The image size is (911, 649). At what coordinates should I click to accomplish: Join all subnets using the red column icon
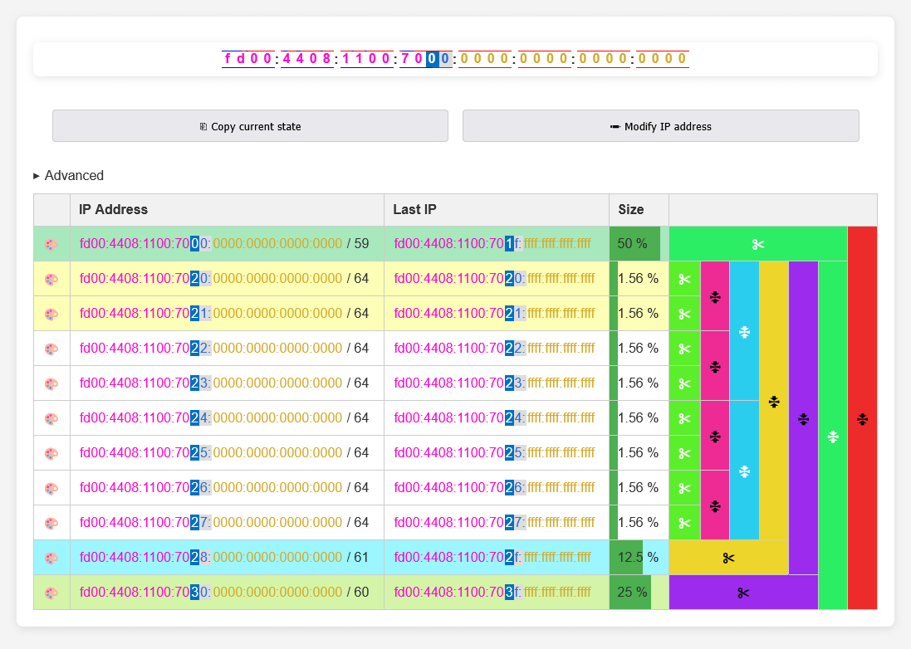(x=862, y=419)
